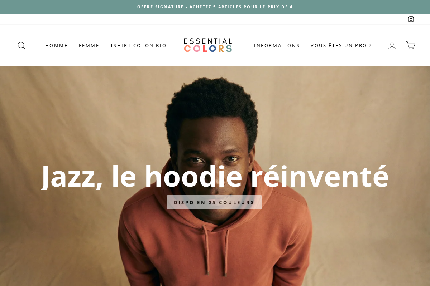The height and width of the screenshot is (286, 430).
Task: Click the ESSENTIAL word in the logo
Action: point(208,41)
